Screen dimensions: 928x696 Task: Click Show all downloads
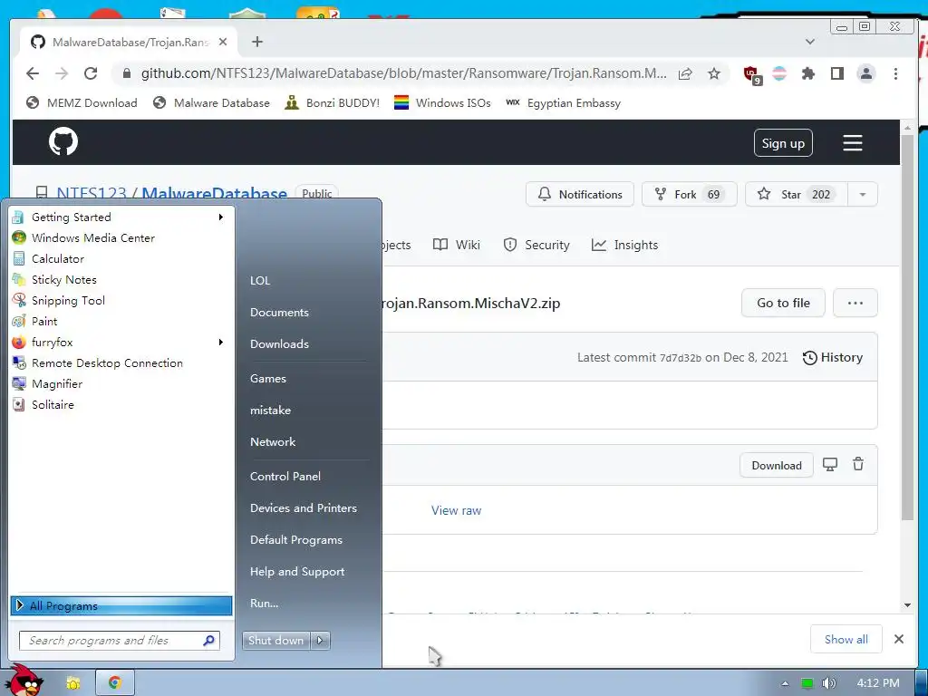pyautogui.click(x=846, y=639)
